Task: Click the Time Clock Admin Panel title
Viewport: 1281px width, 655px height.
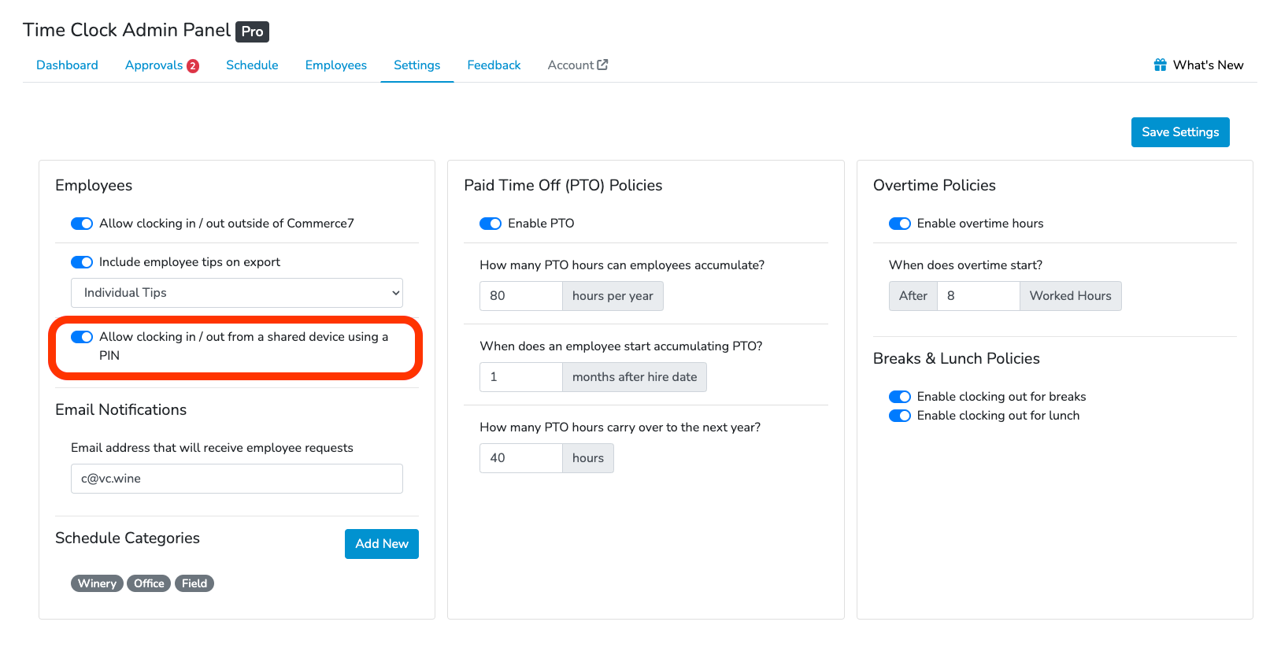Action: 127,30
